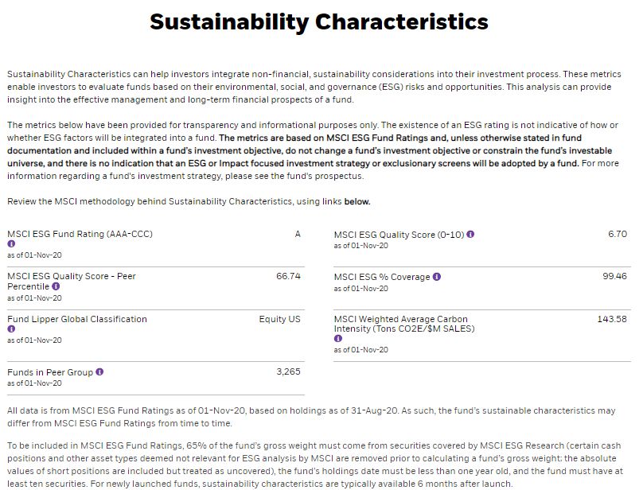
Task: Click info icon under MSCI ESG Fund Rating
Action: coord(11,244)
